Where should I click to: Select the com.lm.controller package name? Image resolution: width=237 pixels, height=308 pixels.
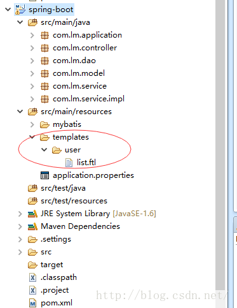(85, 48)
